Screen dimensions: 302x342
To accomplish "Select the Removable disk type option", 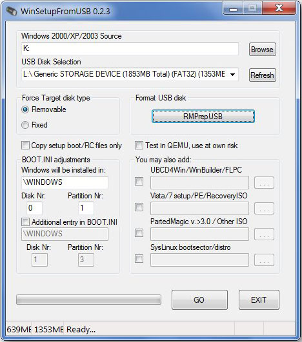I will coord(25,109).
